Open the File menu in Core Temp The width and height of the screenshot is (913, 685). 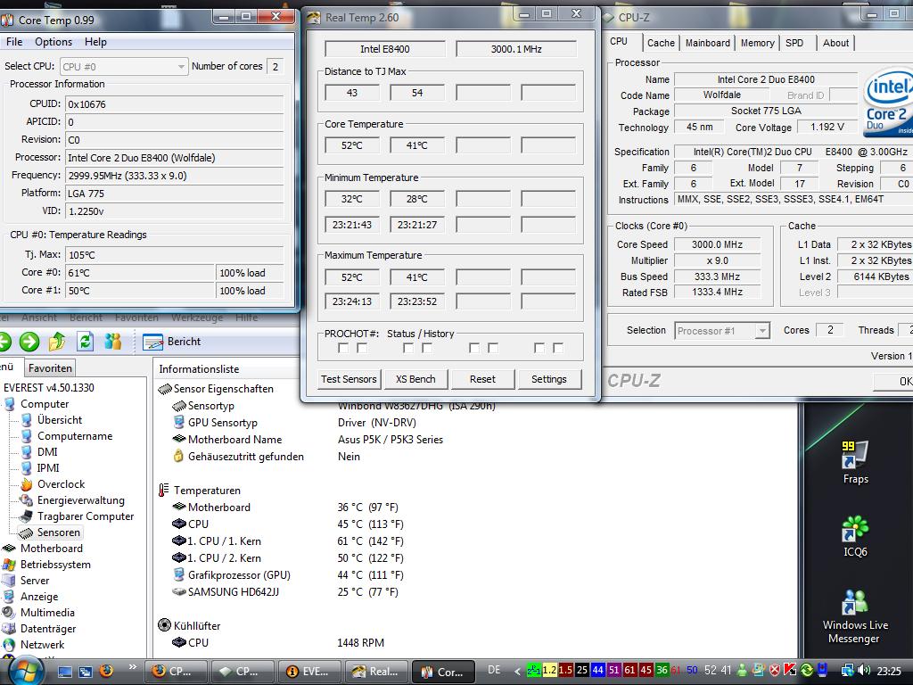pos(14,42)
